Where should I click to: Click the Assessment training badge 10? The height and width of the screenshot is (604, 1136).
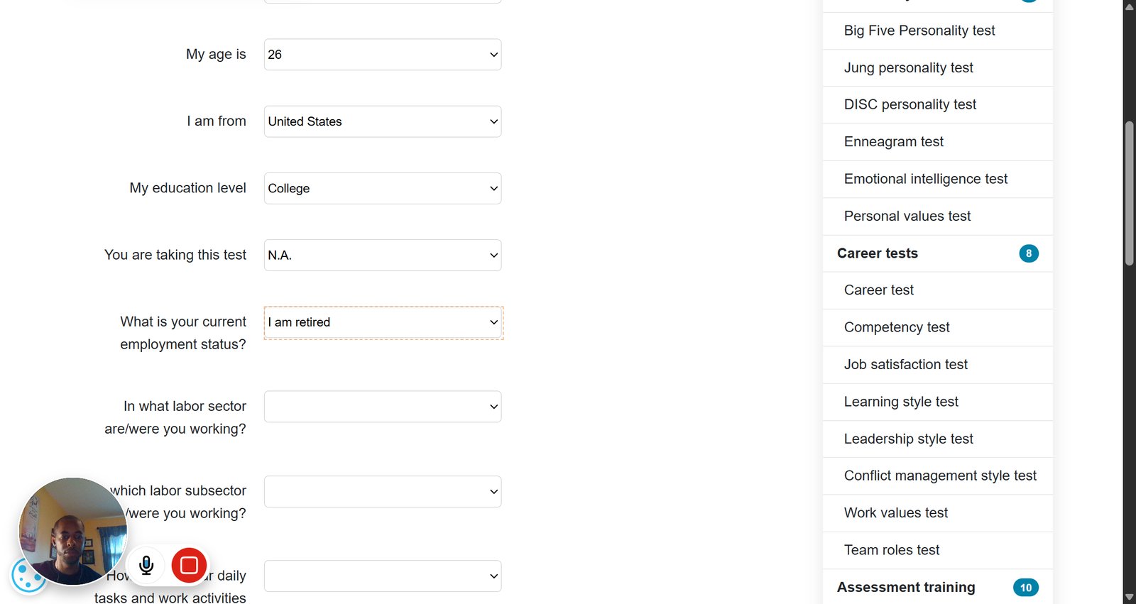pyautogui.click(x=1025, y=588)
